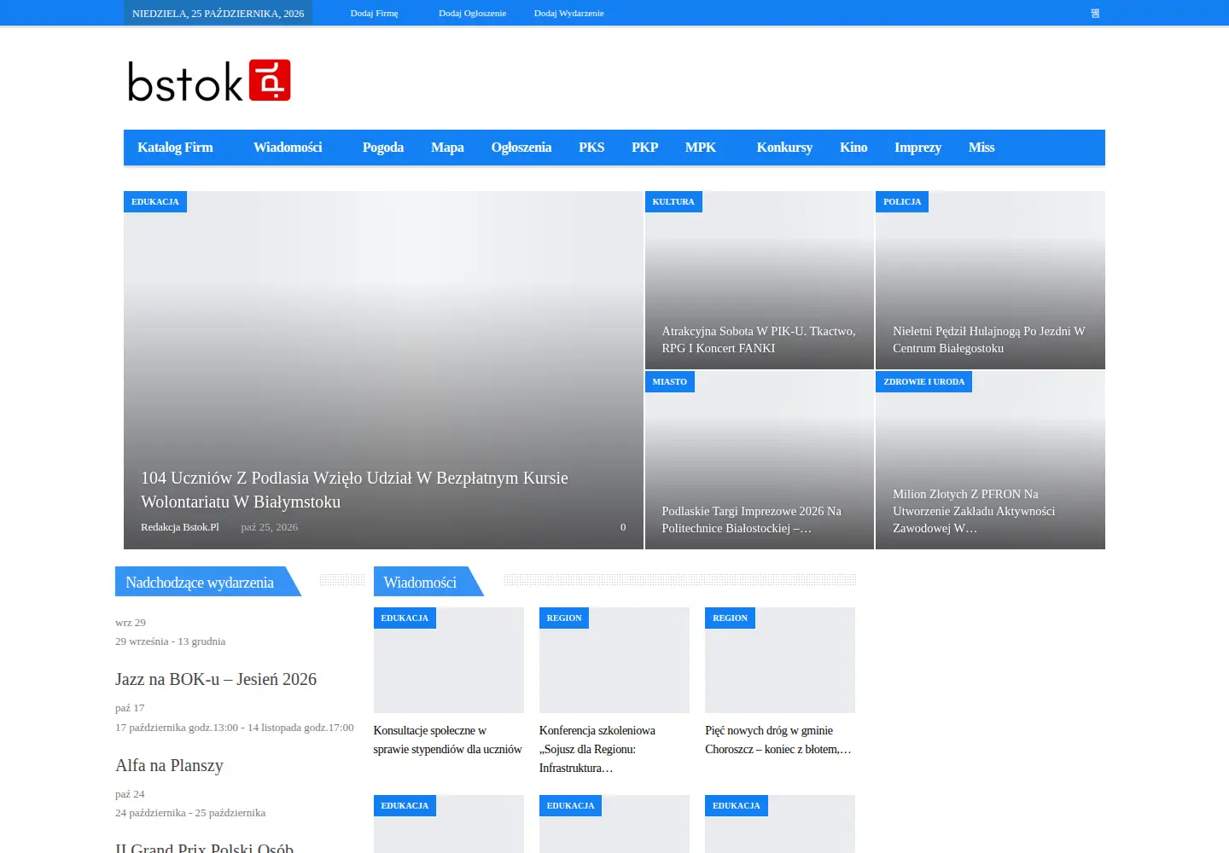This screenshot has height=853, width=1229.
Task: Click the EDUKACJA tag on the volunteering course article
Action: 155,202
